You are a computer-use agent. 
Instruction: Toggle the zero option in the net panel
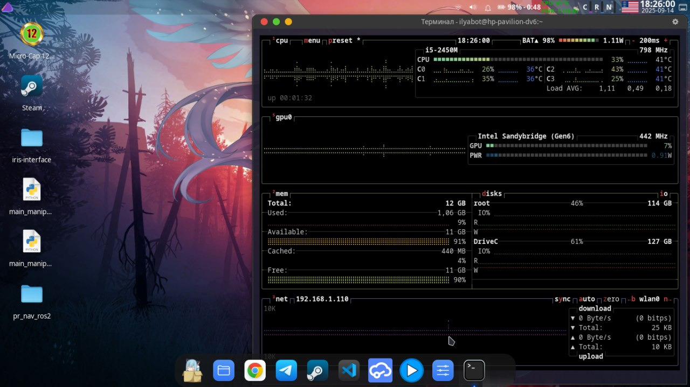(611, 299)
